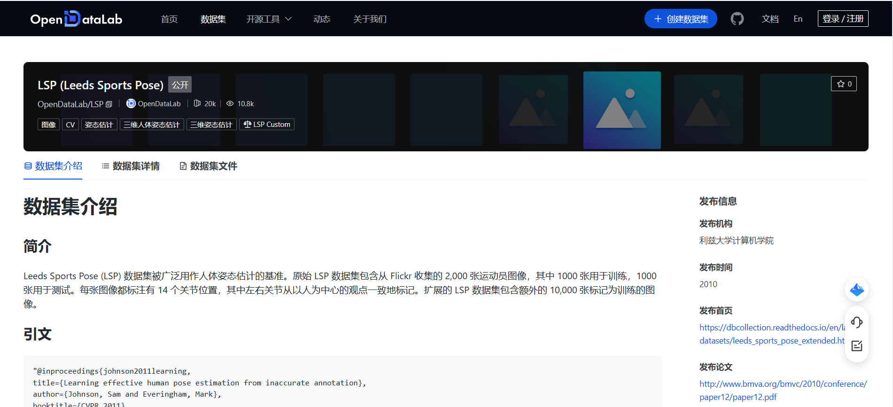Click the eye views icon next to 10.8k
This screenshot has width=893, height=407.
[230, 103]
